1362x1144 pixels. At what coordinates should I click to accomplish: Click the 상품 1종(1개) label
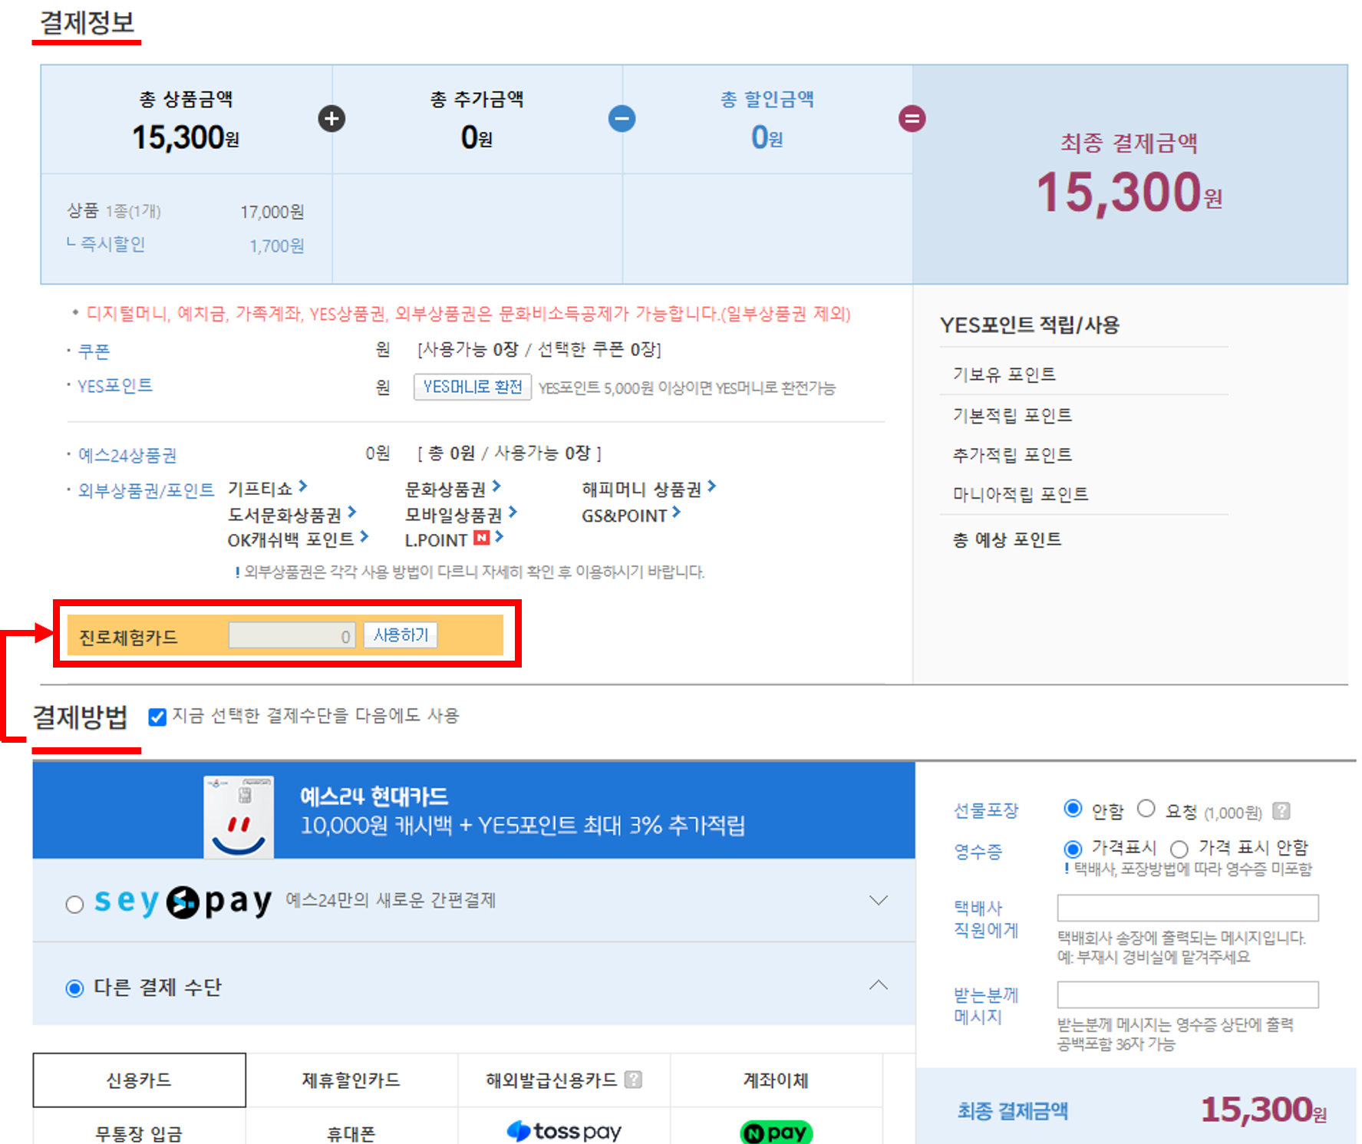pyautogui.click(x=114, y=211)
